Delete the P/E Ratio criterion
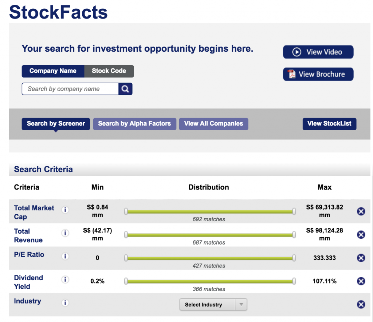Screen dimensions: 373x322 tap(361, 258)
